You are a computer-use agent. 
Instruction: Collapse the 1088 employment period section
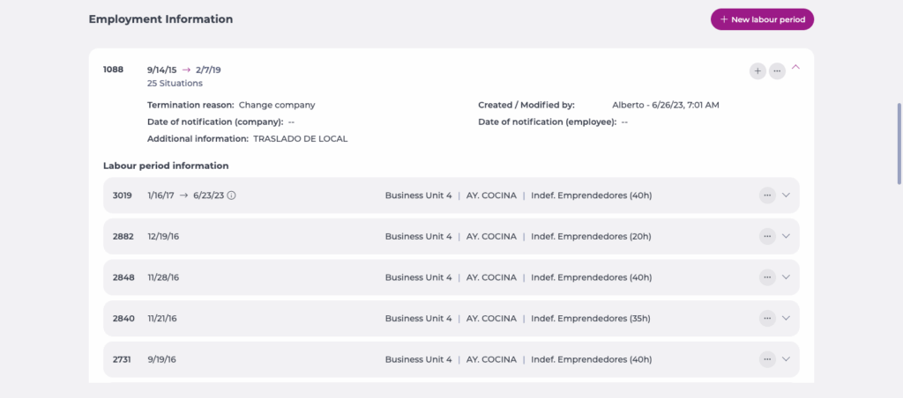click(796, 67)
